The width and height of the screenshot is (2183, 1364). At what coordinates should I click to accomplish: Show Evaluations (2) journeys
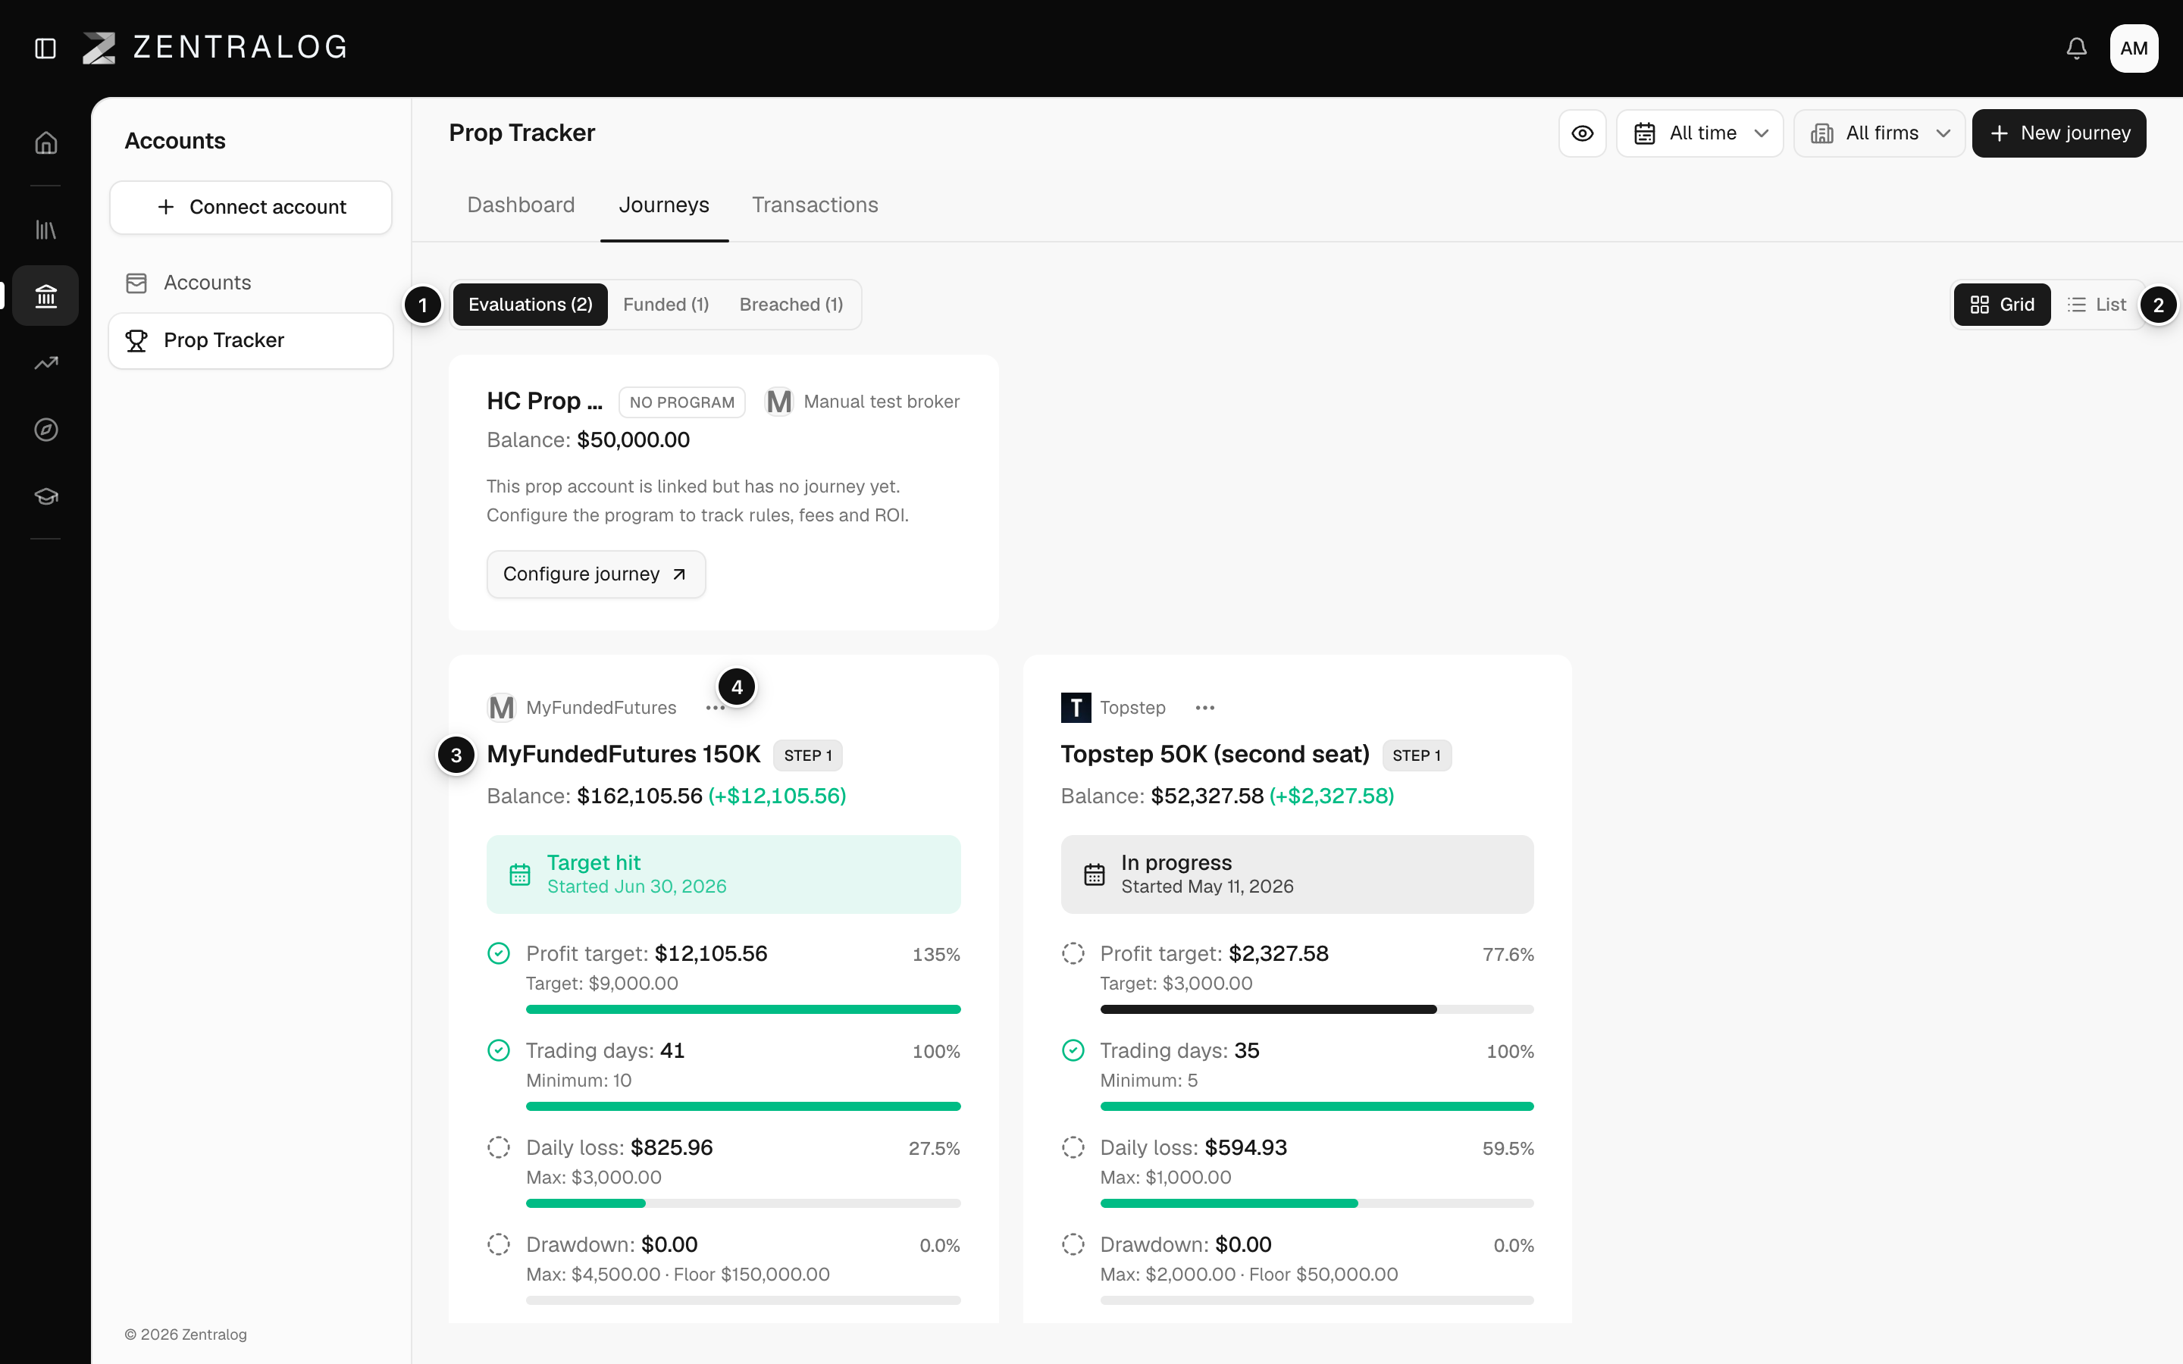[531, 305]
